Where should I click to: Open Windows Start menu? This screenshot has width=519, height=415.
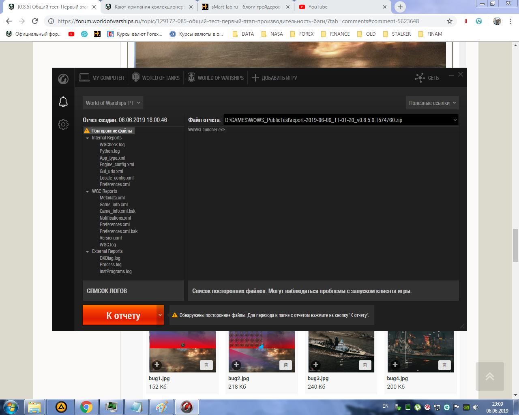point(10,406)
